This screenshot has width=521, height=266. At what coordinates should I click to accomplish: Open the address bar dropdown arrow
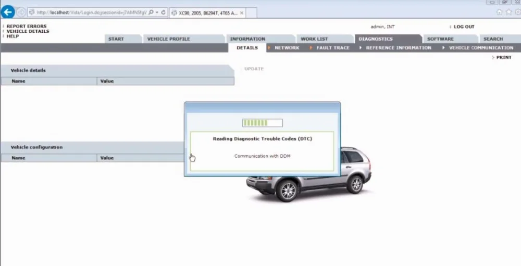157,12
